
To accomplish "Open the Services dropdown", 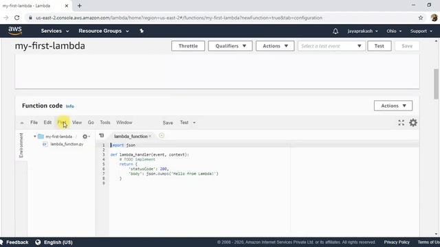I will (x=55, y=31).
